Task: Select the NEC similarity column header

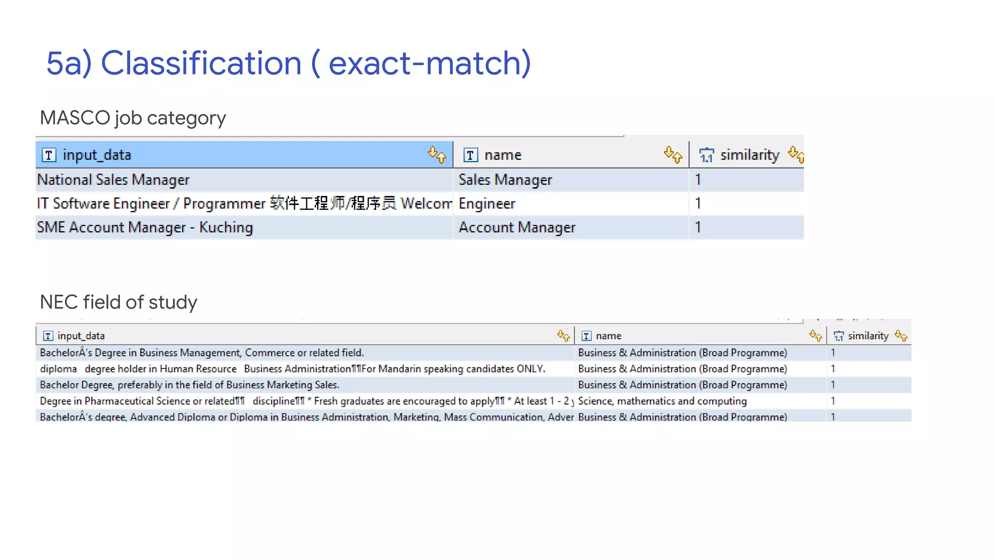Action: [869, 335]
